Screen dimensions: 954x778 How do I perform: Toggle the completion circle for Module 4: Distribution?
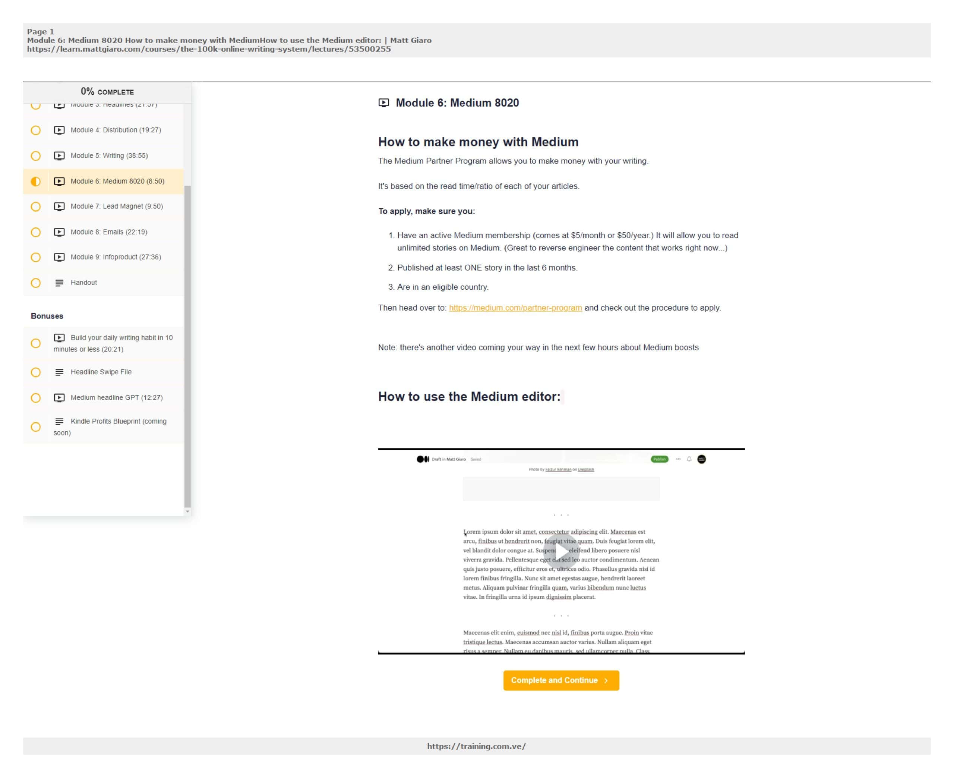[36, 130]
